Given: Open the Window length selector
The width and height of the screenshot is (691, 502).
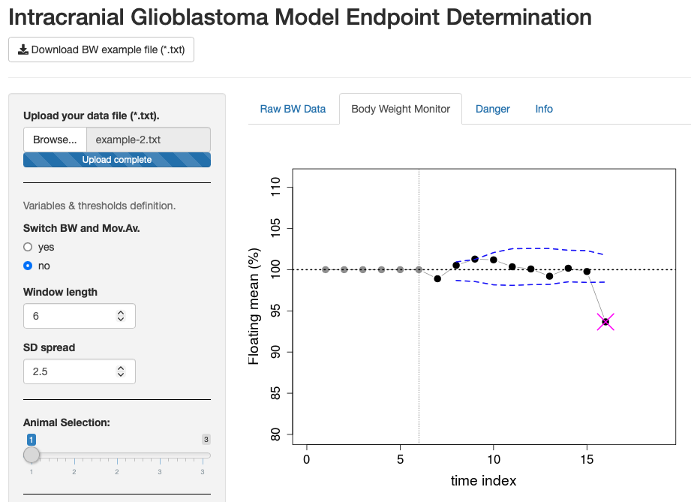Looking at the screenshot, I should 79,316.
